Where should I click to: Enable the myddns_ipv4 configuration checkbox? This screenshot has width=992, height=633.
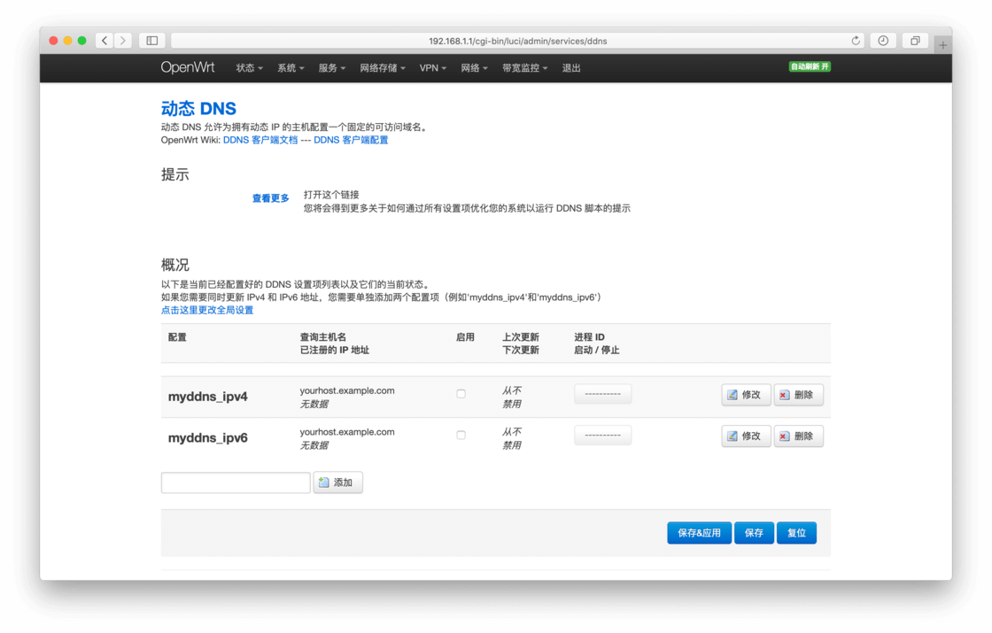tap(461, 394)
